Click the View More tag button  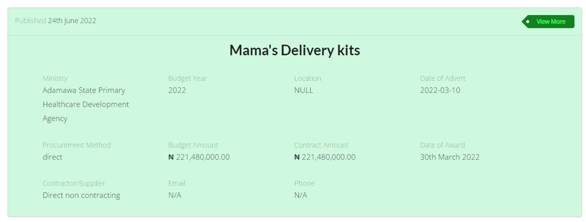pyautogui.click(x=548, y=22)
